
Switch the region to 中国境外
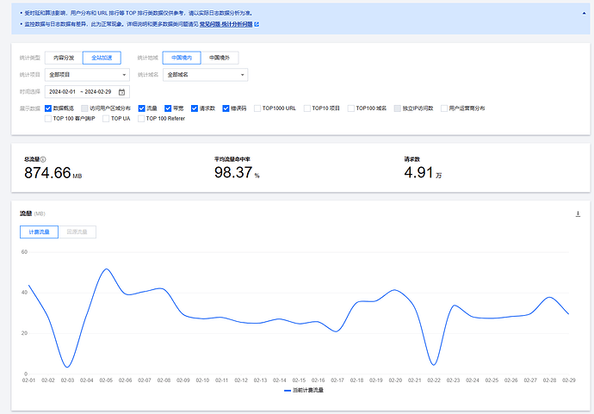tap(220, 58)
